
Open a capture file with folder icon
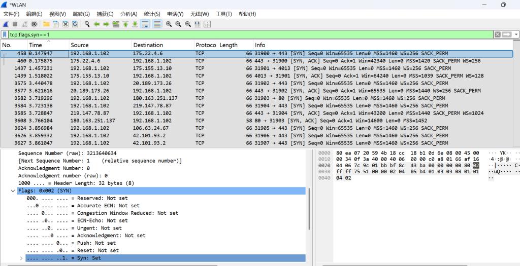tap(46, 24)
